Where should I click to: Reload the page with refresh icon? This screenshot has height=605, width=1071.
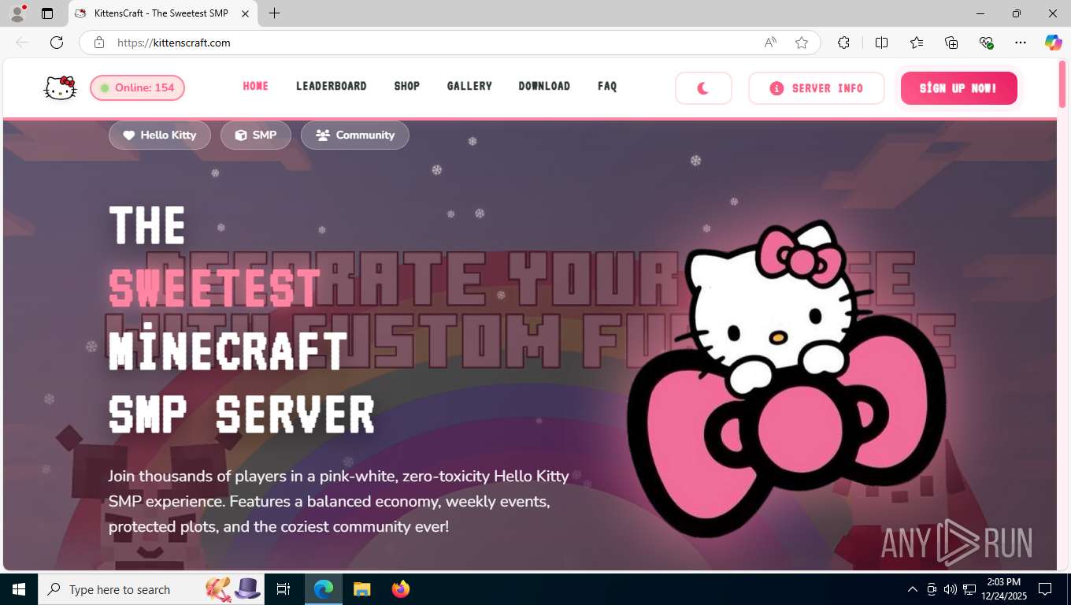tap(57, 43)
